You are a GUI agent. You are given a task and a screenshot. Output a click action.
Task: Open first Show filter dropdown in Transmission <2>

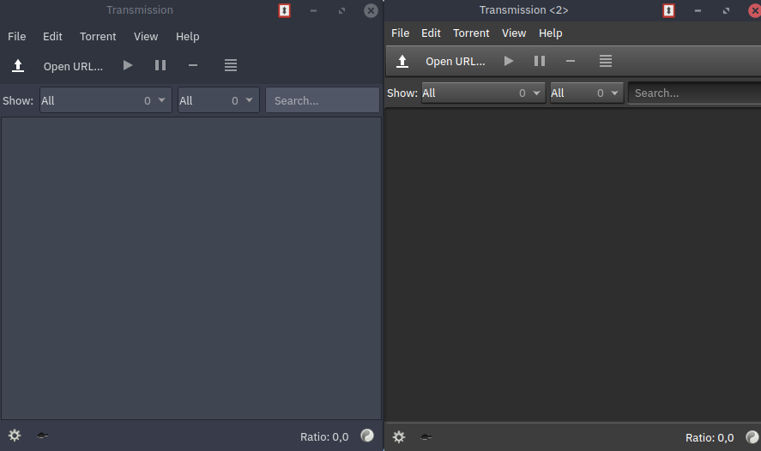482,93
